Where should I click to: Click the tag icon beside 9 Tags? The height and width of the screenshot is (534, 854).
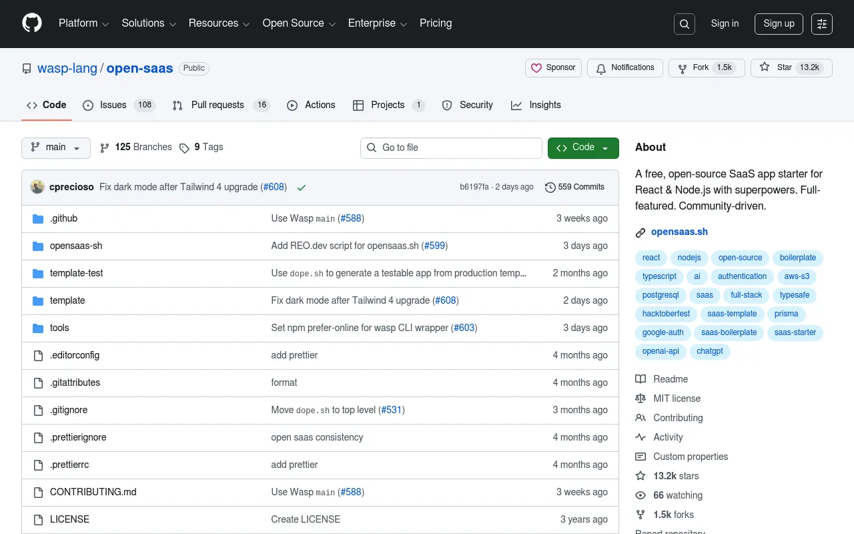click(185, 148)
